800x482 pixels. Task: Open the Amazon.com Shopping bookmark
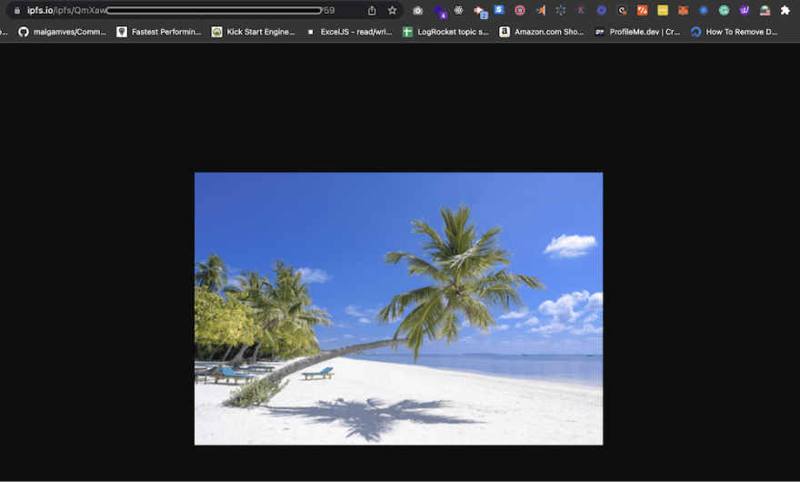click(x=542, y=32)
